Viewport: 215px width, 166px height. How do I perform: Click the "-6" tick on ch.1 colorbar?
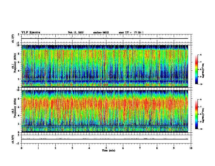tap(201, 55)
